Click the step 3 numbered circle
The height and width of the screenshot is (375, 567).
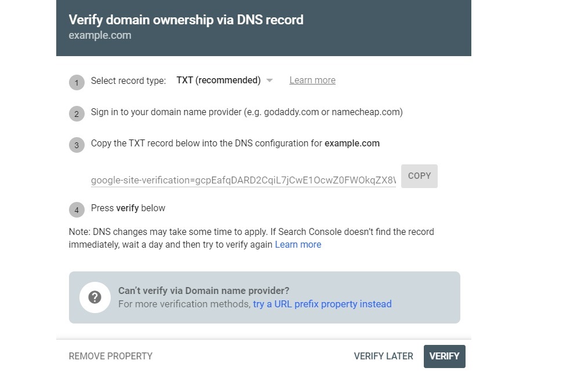[x=76, y=145]
